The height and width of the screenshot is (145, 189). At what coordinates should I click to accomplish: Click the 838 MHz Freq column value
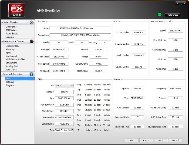[x=88, y=84]
